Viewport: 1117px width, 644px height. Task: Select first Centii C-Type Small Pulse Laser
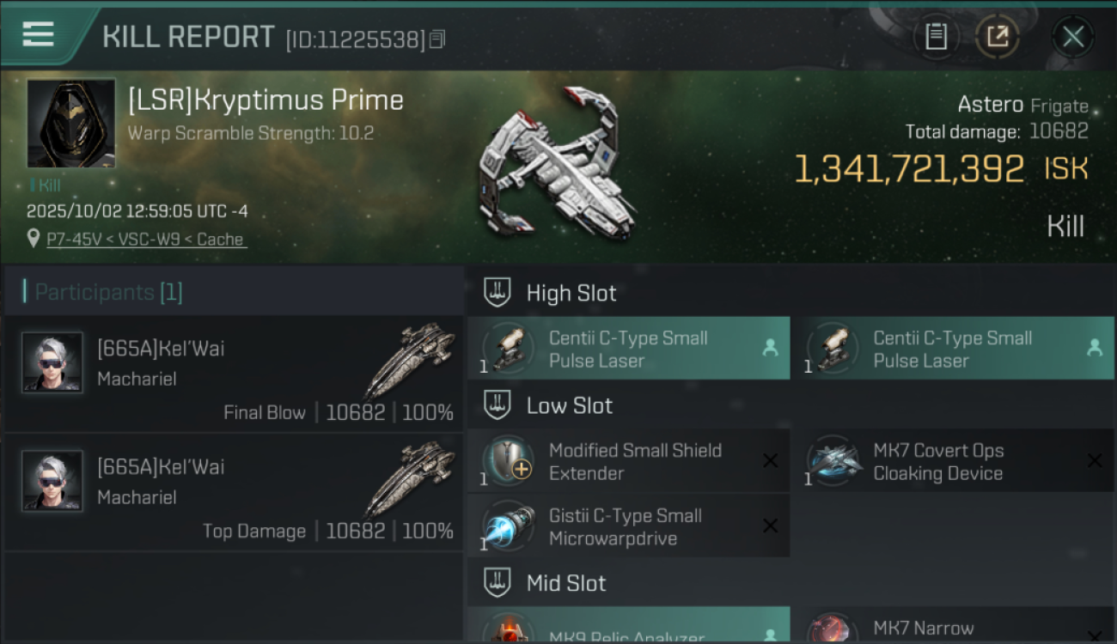[x=628, y=349]
